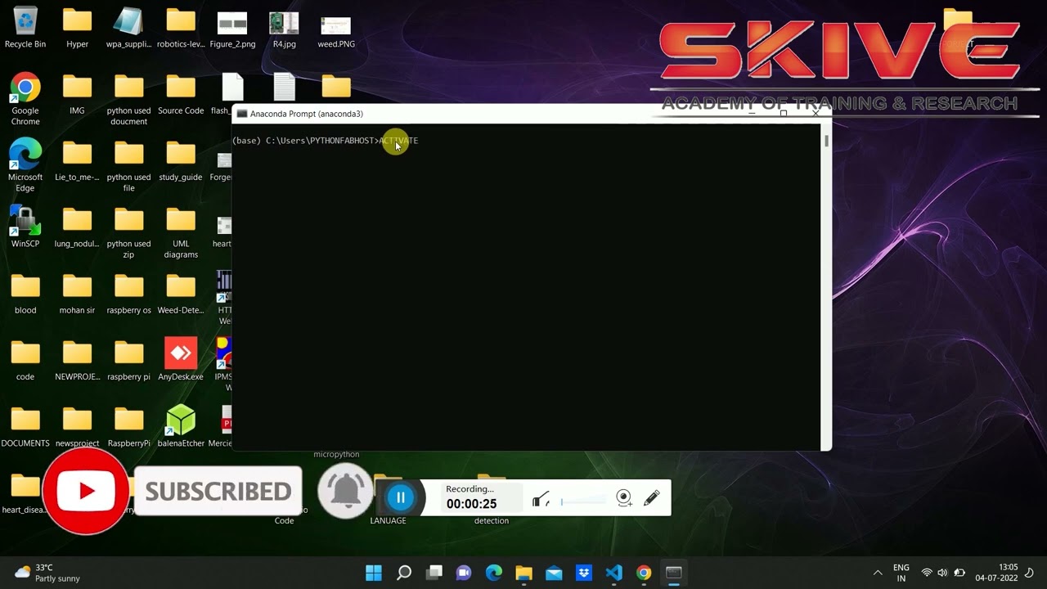Open Task View from the taskbar
Viewport: 1047px width, 589px height.
point(434,573)
